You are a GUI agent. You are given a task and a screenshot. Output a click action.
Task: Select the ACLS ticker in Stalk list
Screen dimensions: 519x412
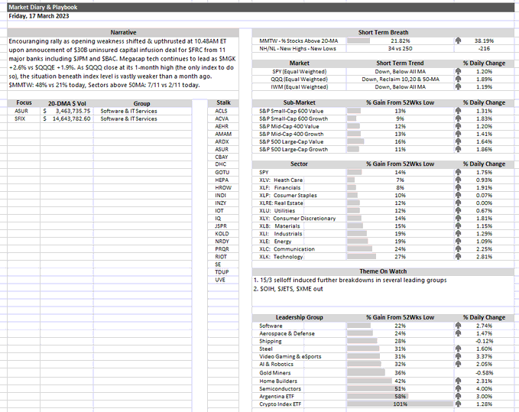point(223,111)
